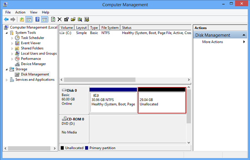Screen dimensions: 250x160
Task: Click the Local Users and Groups icon
Action: click(x=17, y=54)
